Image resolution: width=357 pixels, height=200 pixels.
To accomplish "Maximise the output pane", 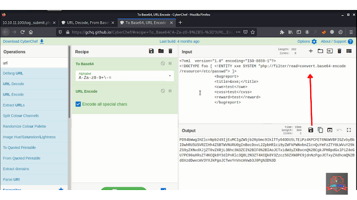I will point(349,130).
